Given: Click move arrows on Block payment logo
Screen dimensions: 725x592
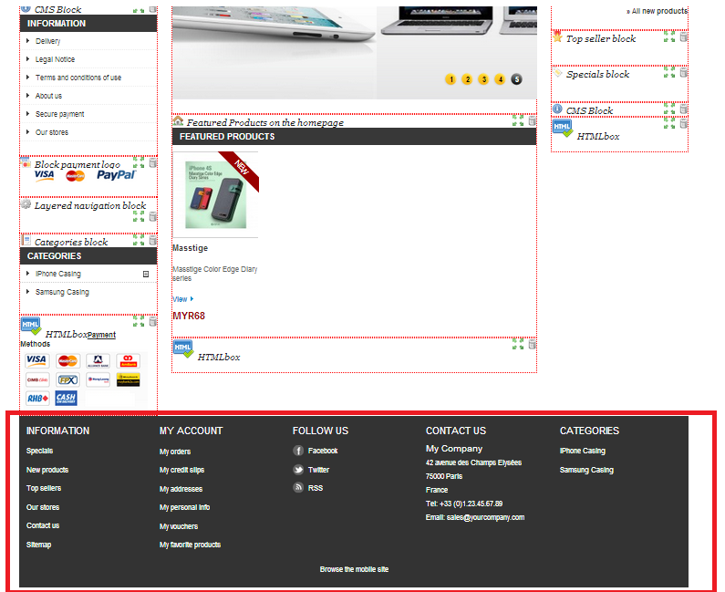Looking at the screenshot, I should point(139,162).
